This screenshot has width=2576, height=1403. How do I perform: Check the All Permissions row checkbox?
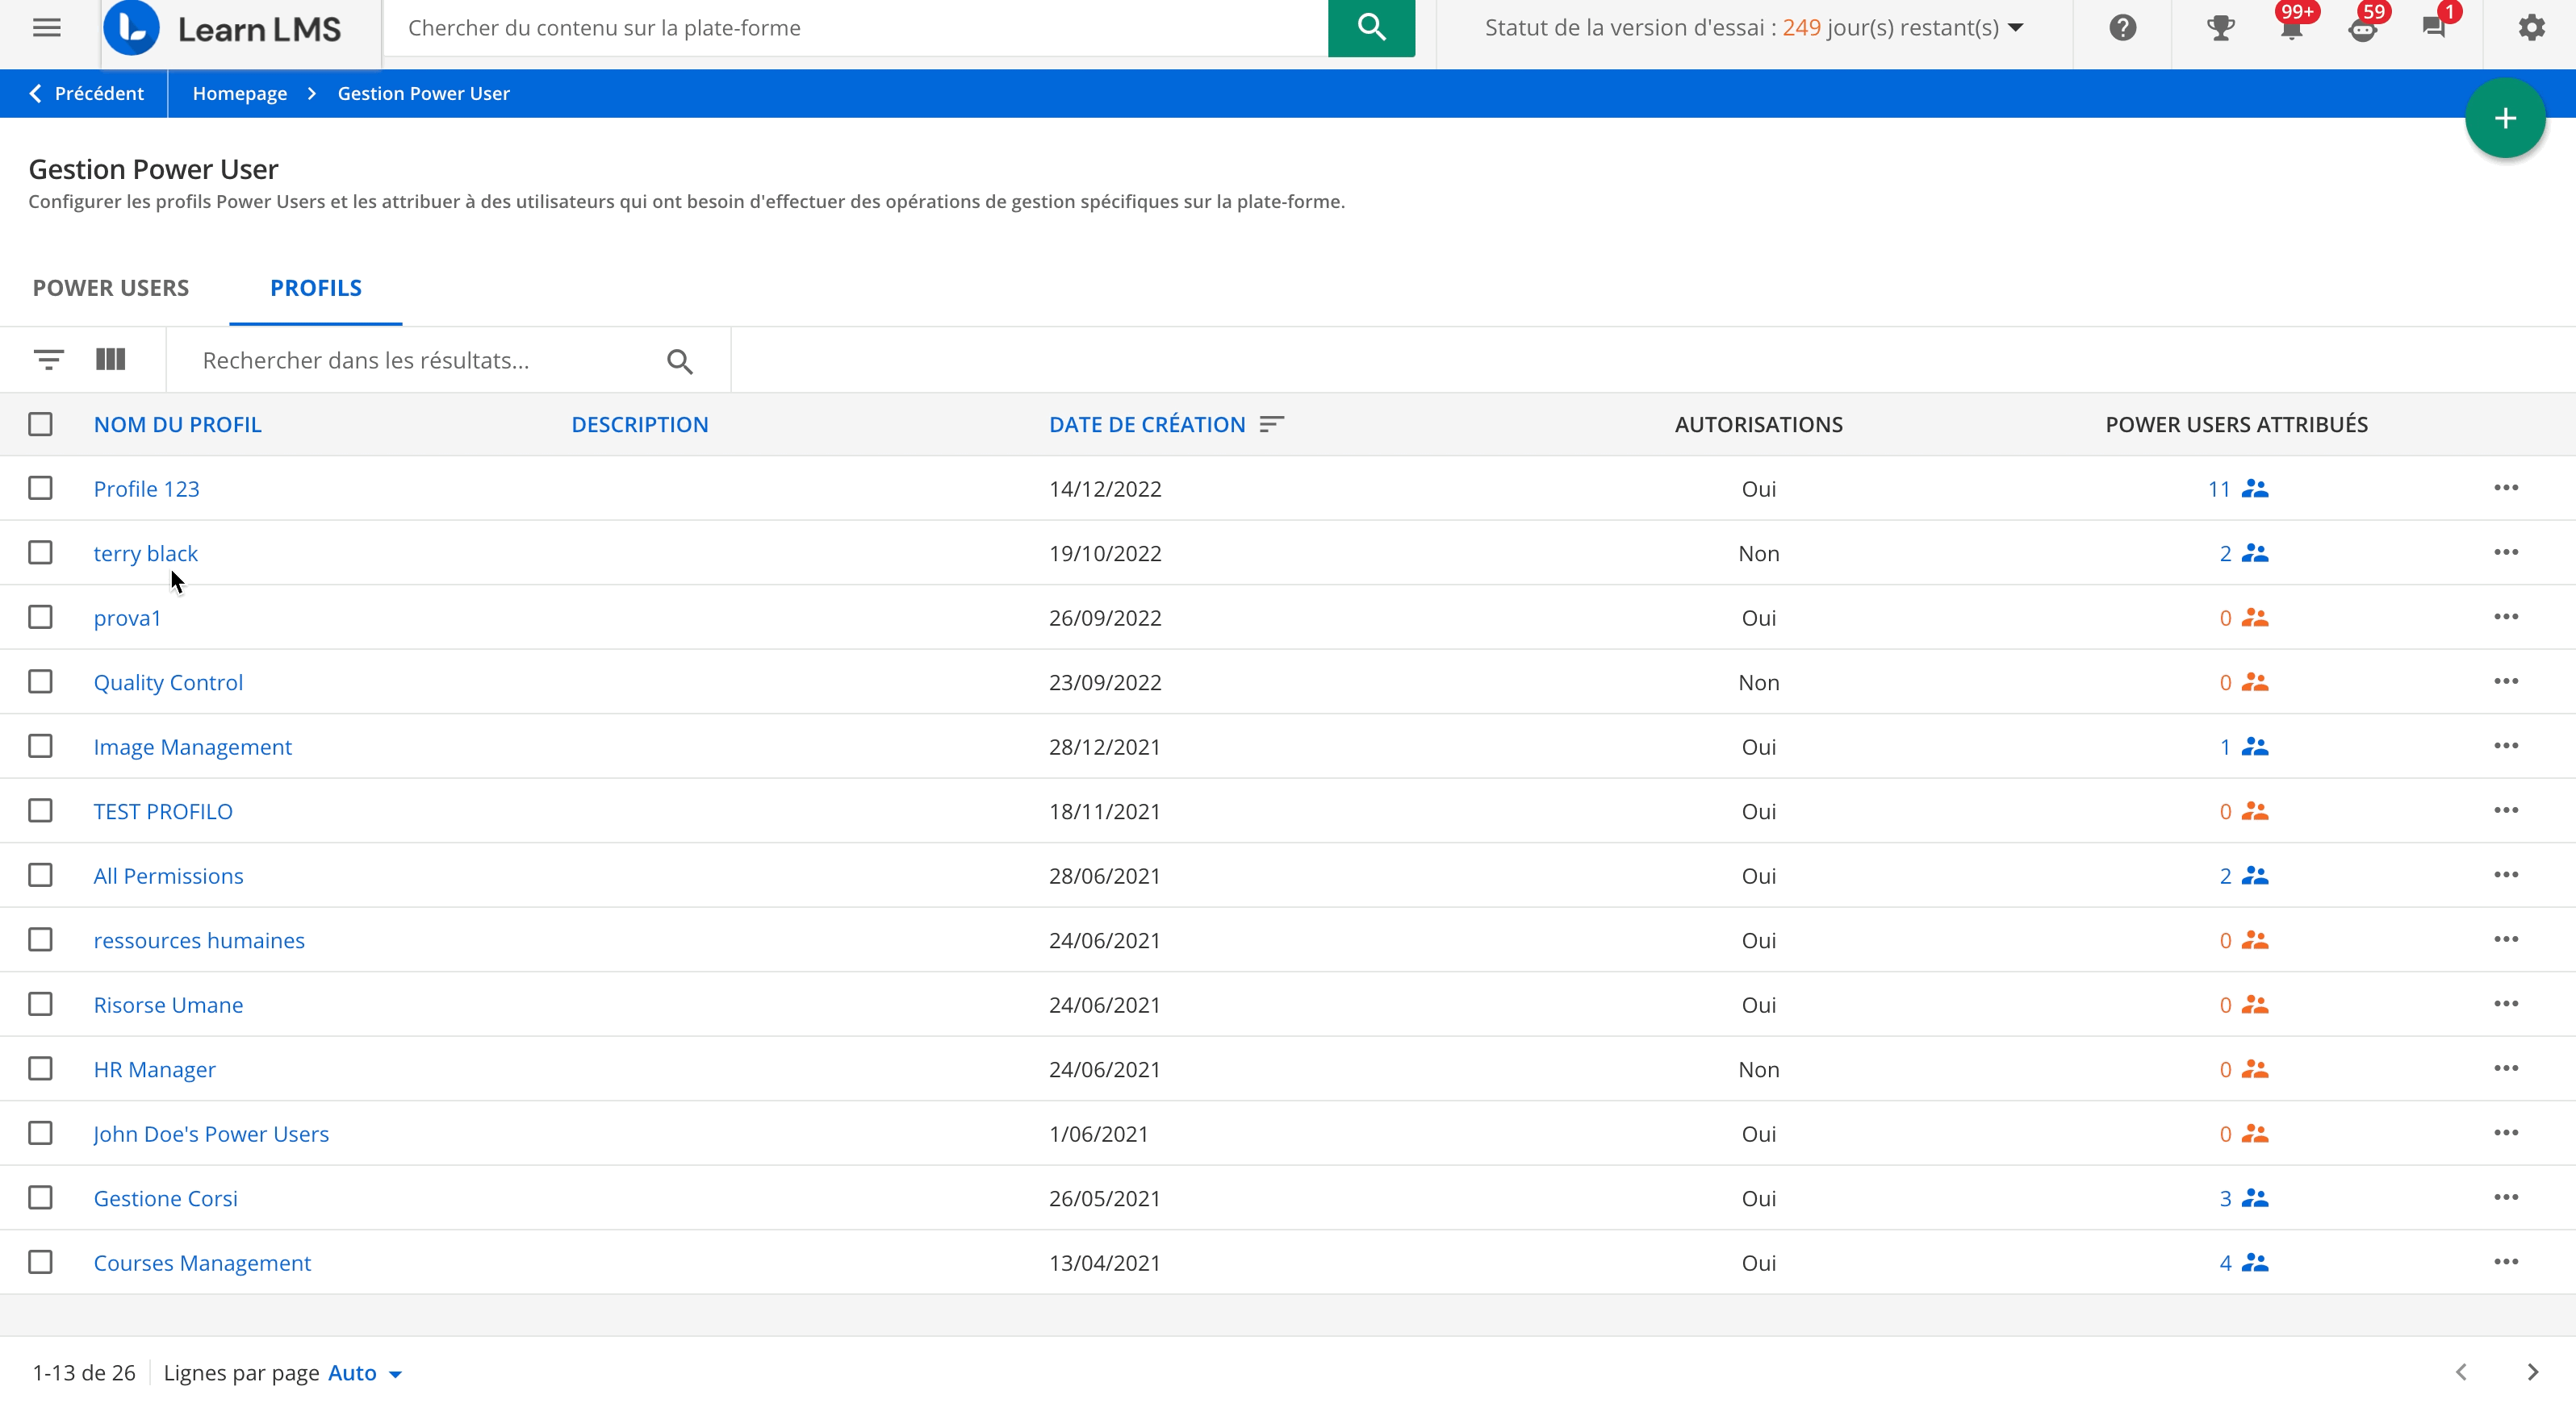[x=40, y=876]
